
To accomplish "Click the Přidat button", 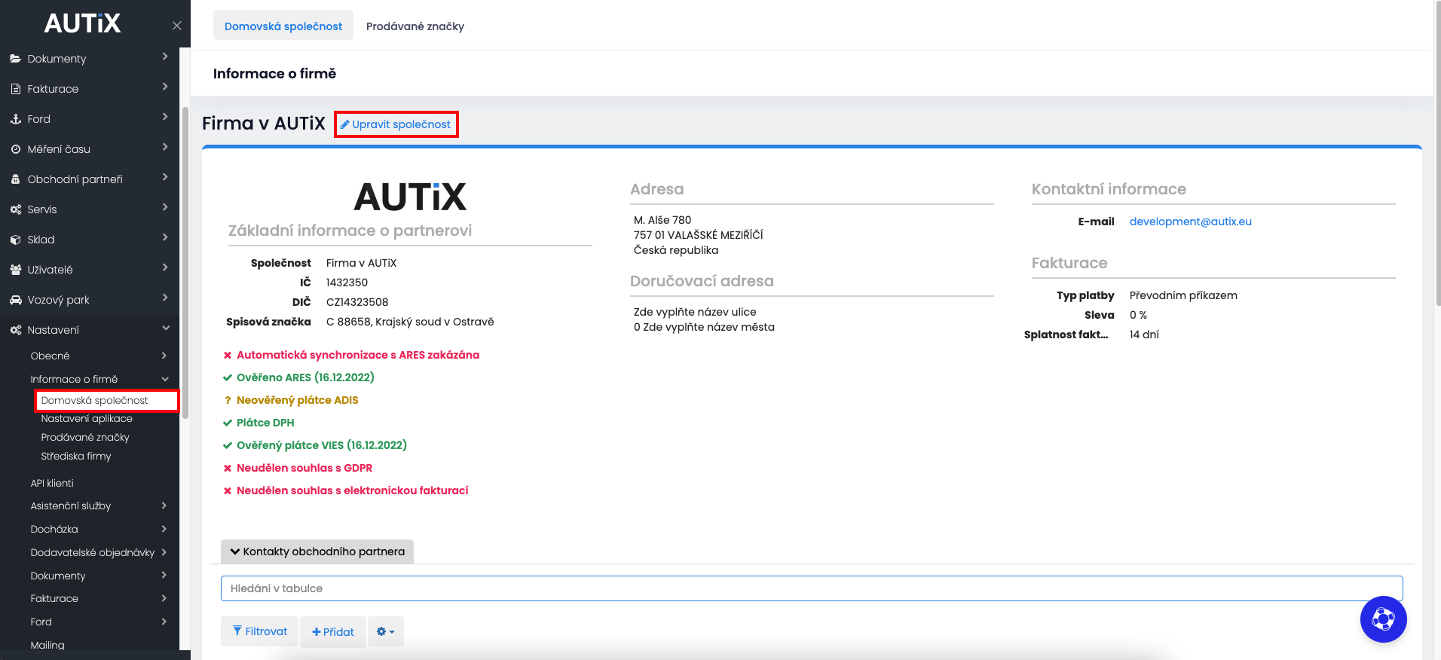I will pos(333,632).
